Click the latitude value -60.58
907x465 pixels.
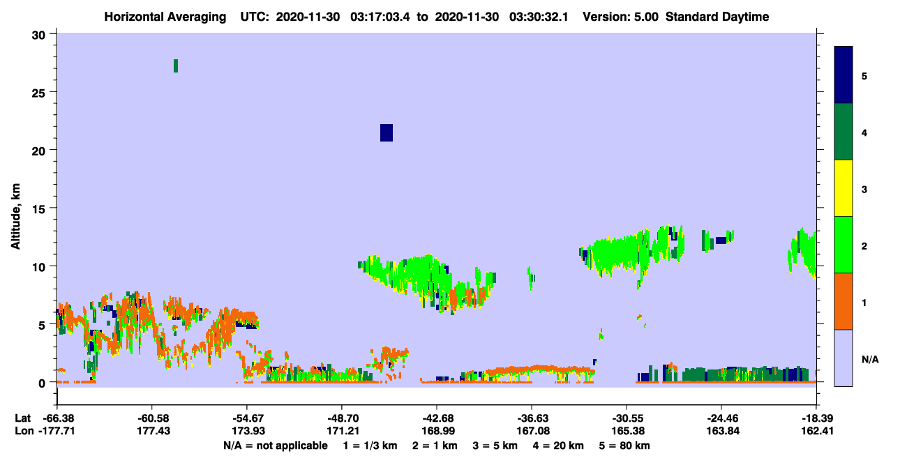(x=151, y=418)
